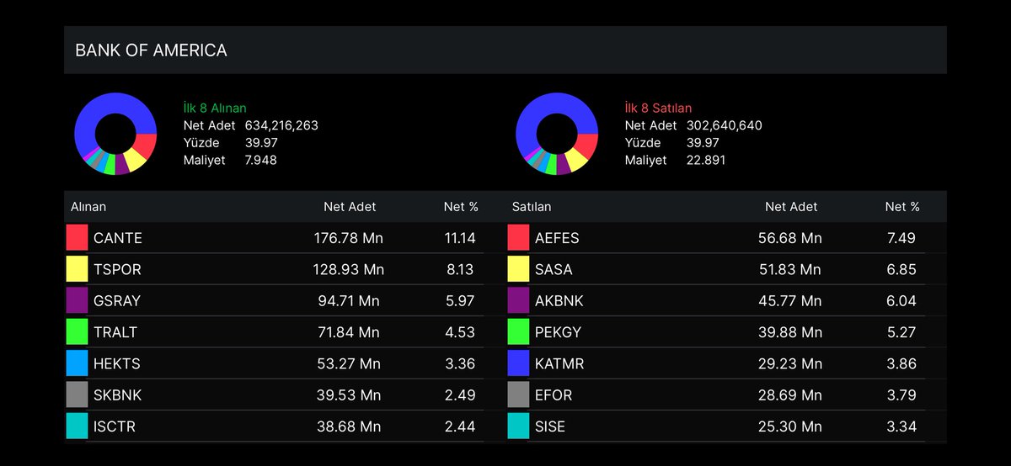The image size is (1011, 466).
Task: Click the green İlk 8 Alınan label
Action: [215, 108]
